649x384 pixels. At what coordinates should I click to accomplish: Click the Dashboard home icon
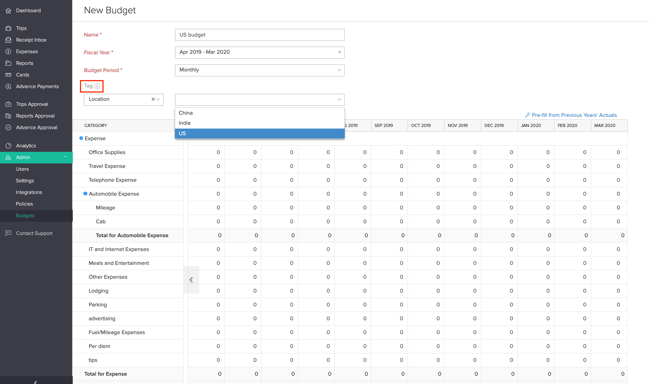8,11
